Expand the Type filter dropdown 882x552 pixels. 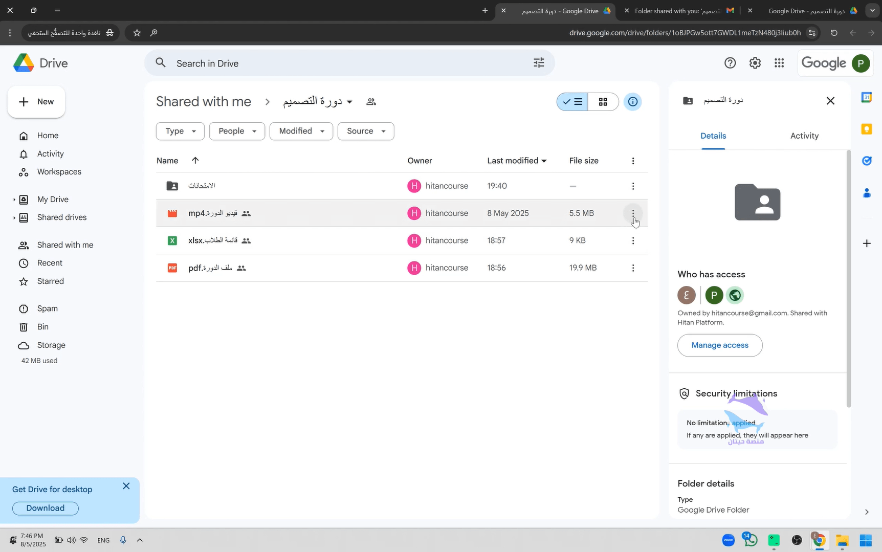180,131
